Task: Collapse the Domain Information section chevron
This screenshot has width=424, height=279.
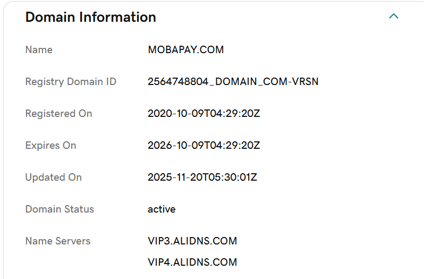Action: (x=394, y=16)
